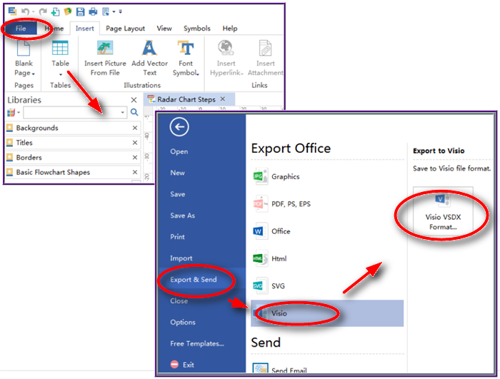Image resolution: width=500 pixels, height=379 pixels.
Task: Close the Libraries panel
Action: pos(134,100)
